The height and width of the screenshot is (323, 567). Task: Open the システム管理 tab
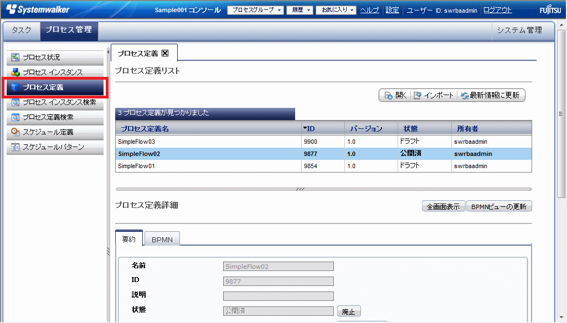pyautogui.click(x=519, y=30)
